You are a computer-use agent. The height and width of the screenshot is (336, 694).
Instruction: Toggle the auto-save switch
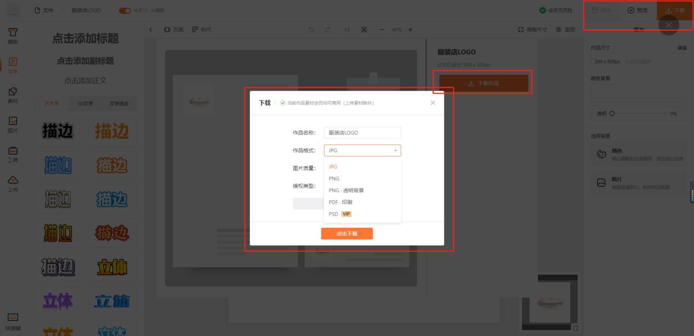click(125, 10)
